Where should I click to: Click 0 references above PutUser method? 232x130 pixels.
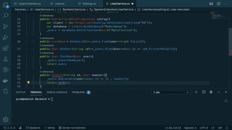(x=47, y=71)
